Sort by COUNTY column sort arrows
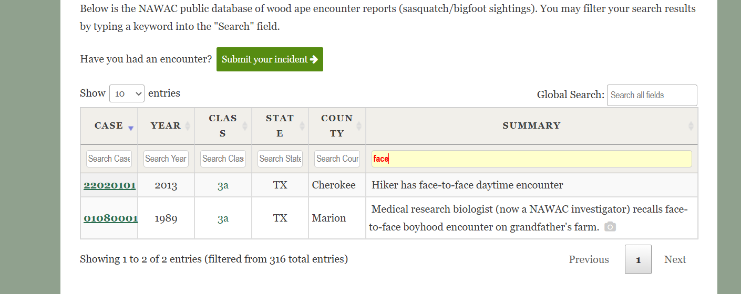 (359, 126)
